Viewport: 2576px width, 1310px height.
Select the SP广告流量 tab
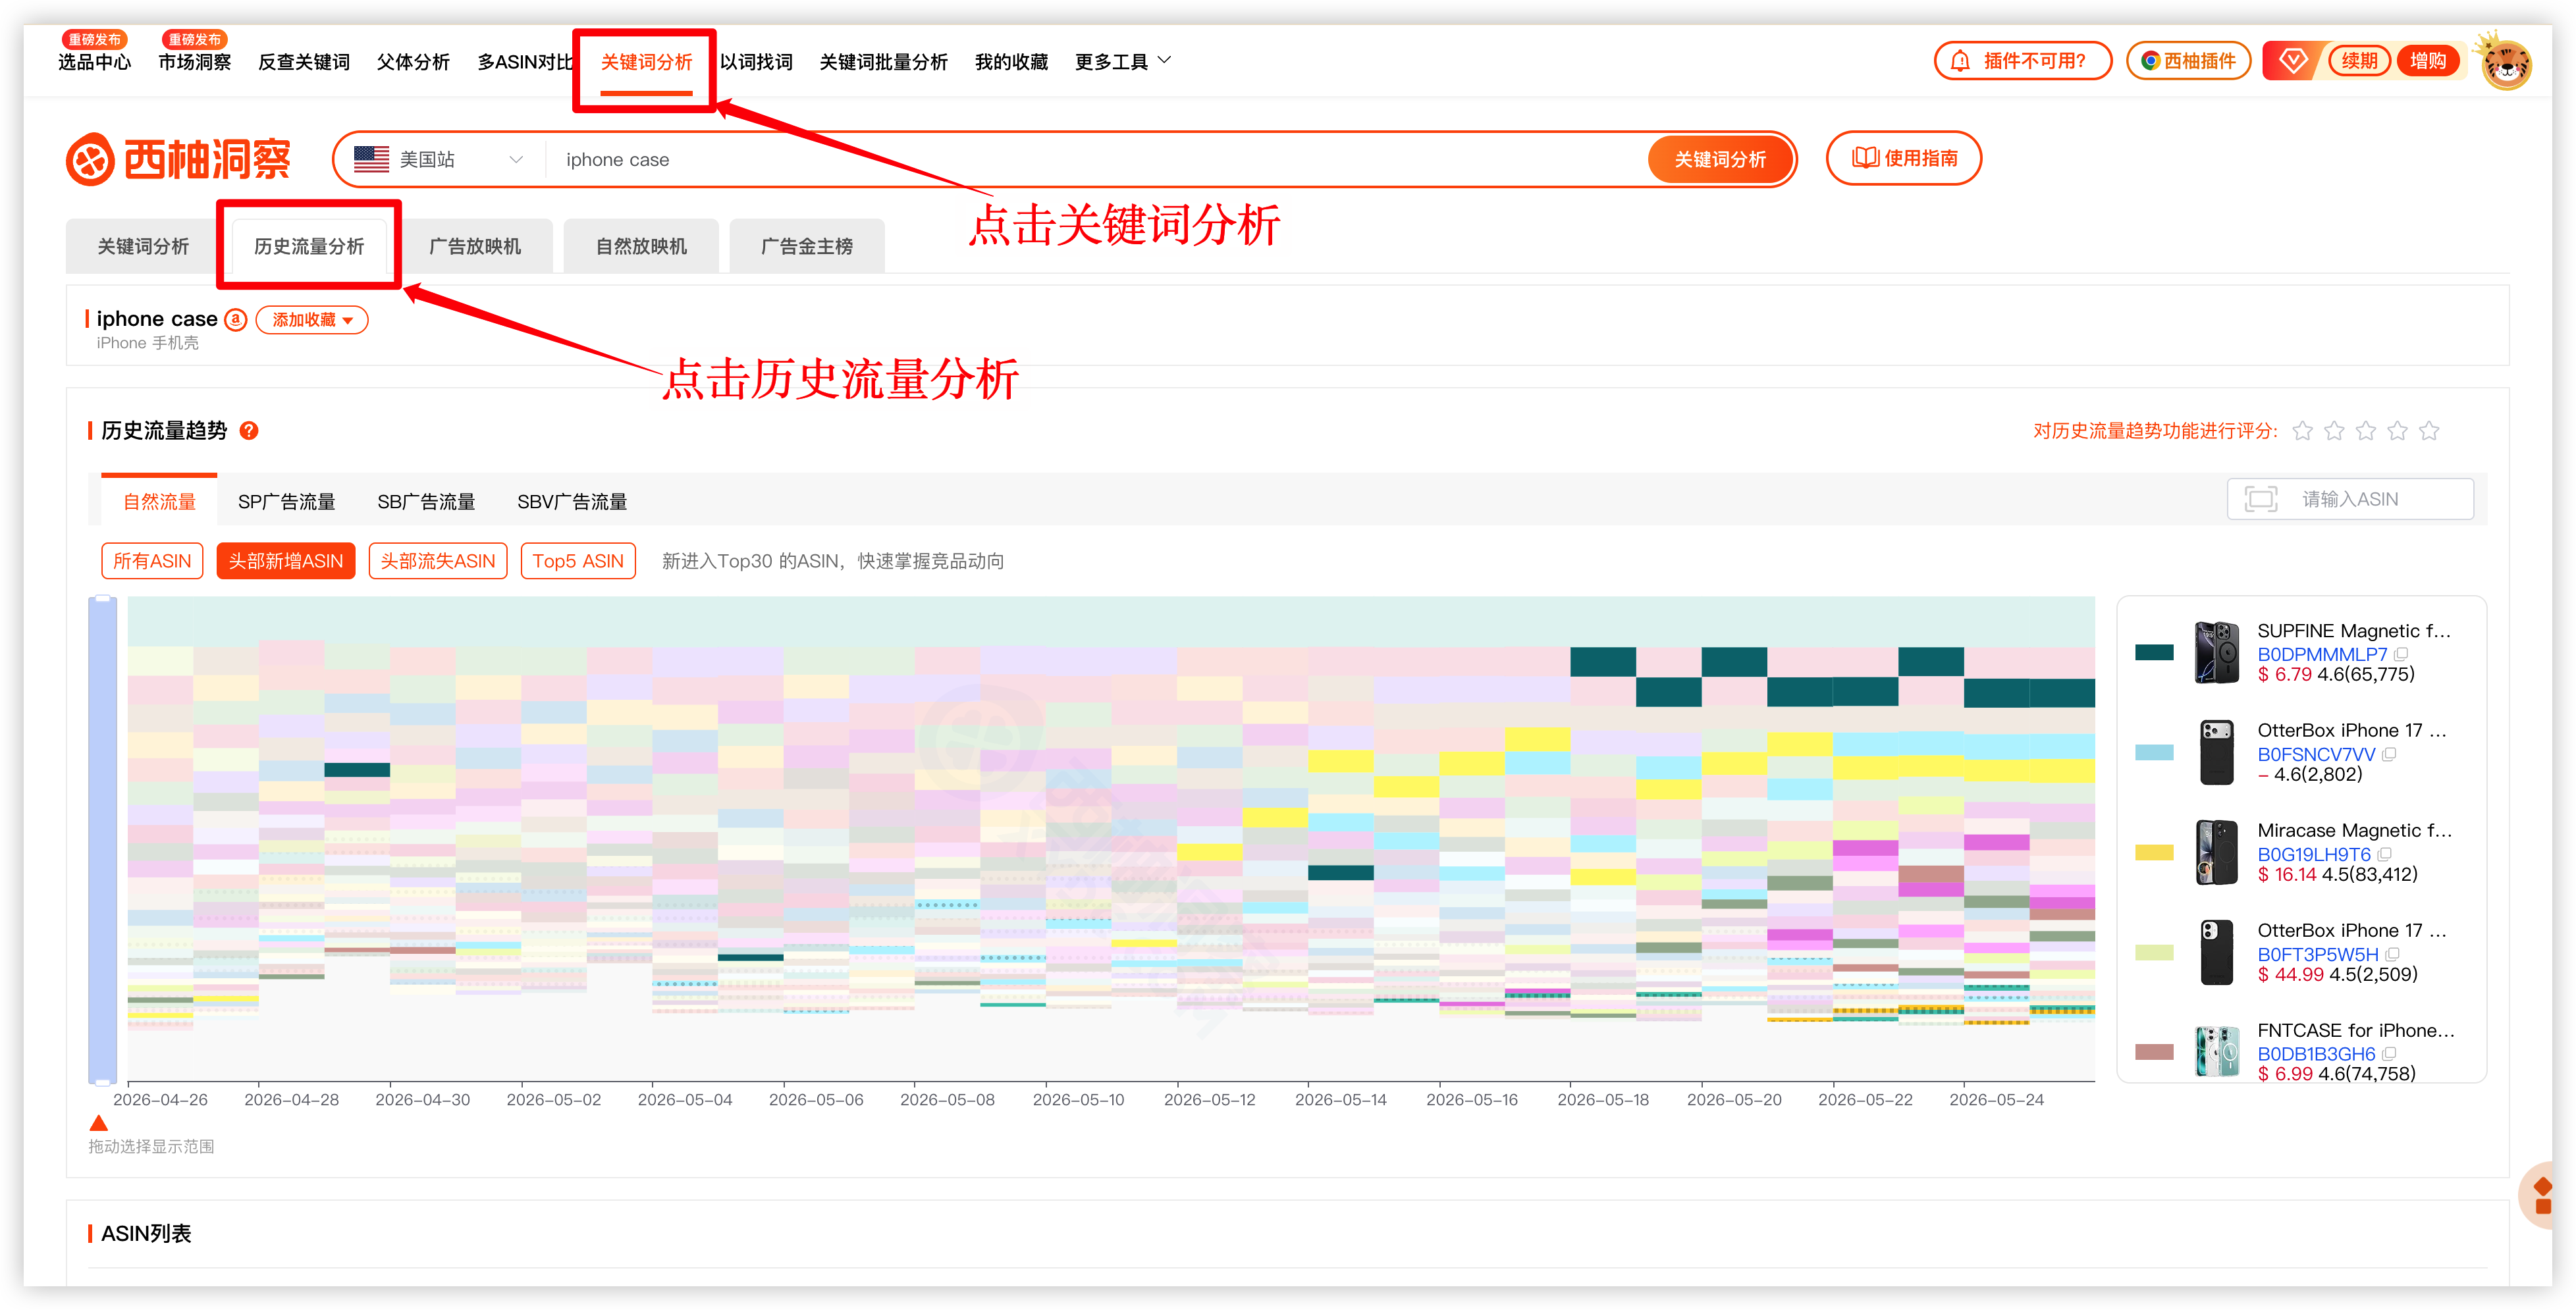[x=286, y=501]
